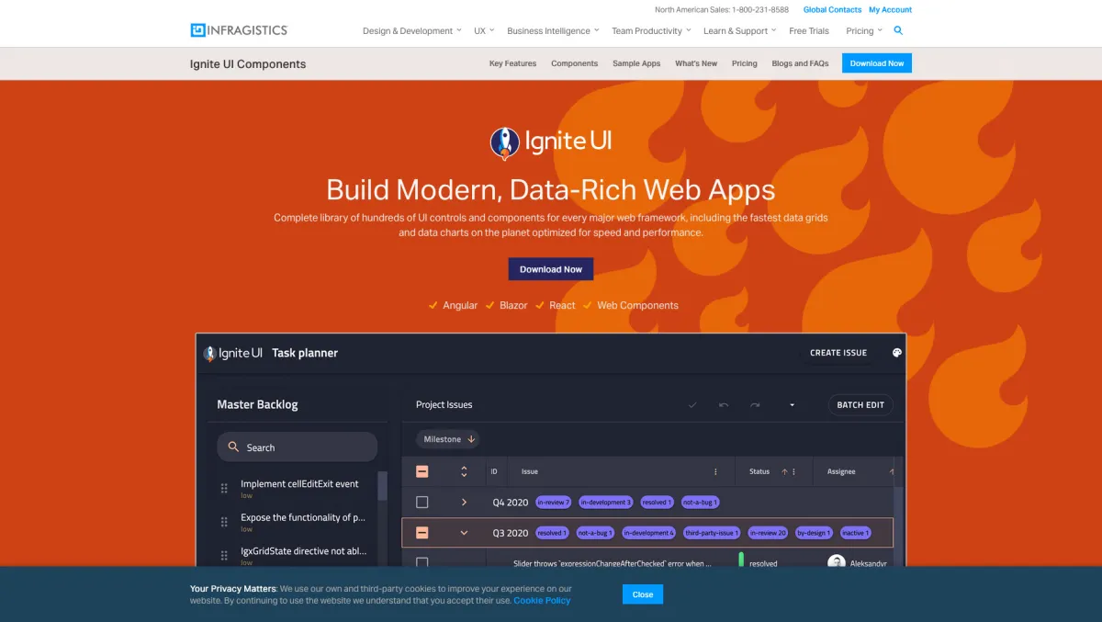This screenshot has height=622, width=1102.
Task: Click the Milestone chip sort arrow
Action: (x=471, y=439)
